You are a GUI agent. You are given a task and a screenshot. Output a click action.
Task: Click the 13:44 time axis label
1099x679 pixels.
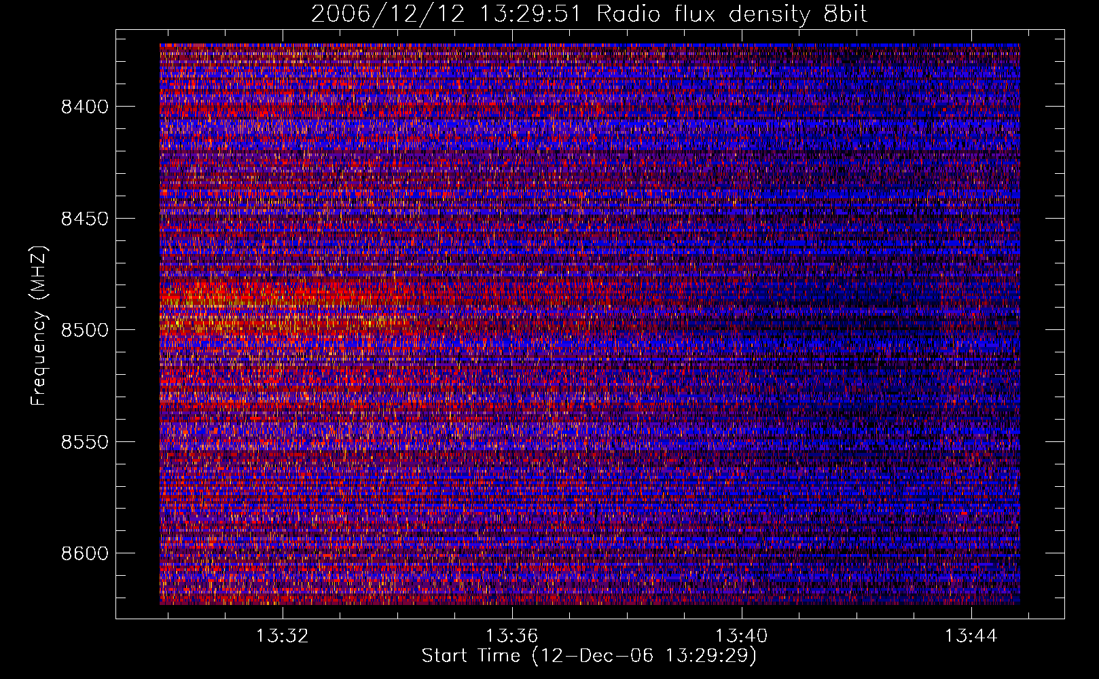971,636
